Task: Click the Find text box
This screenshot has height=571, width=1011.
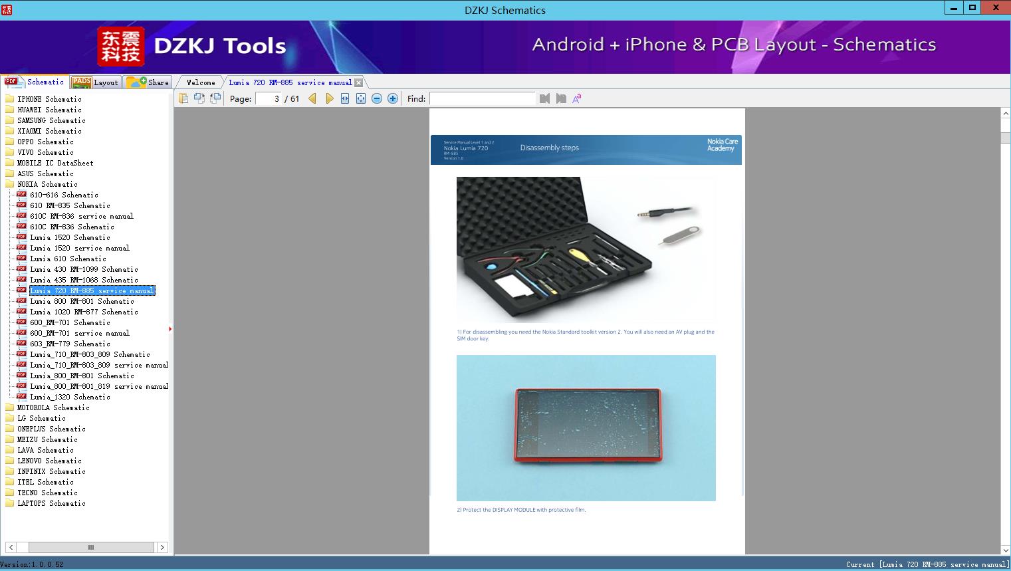Action: [x=483, y=98]
